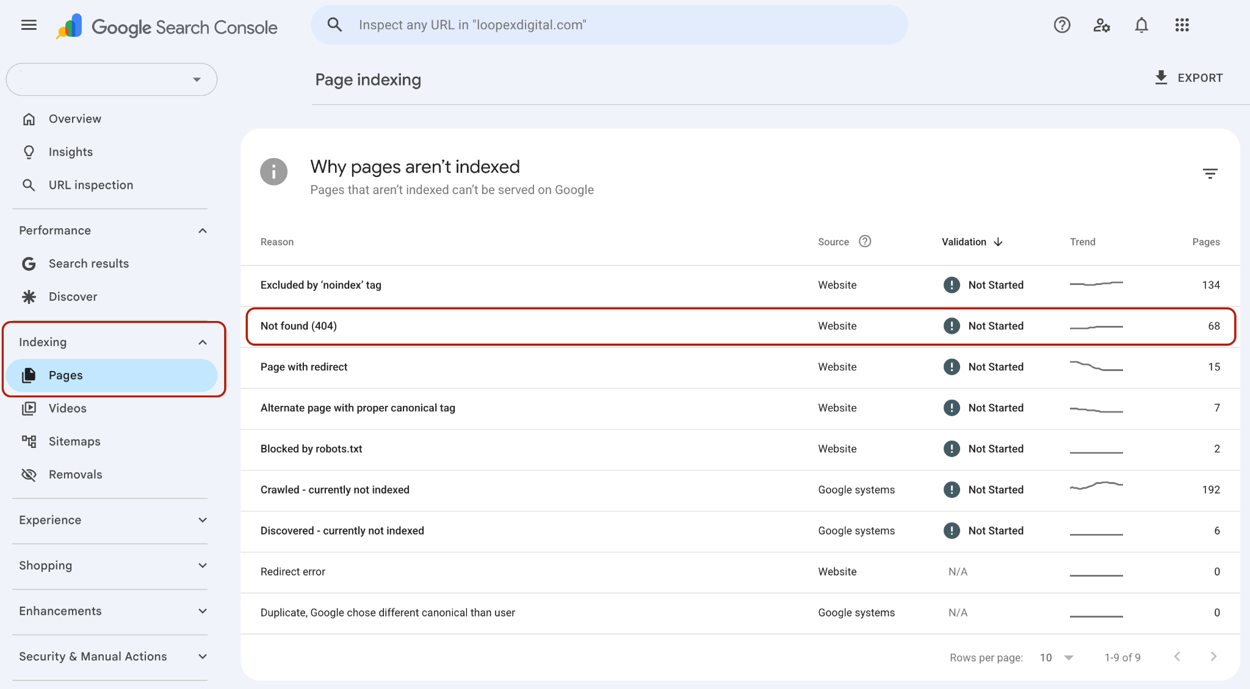
Task: Click the trend sparkline for Crawled row
Action: [1096, 486]
